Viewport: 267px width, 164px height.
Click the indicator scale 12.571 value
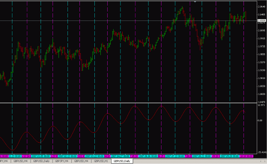(261, 105)
